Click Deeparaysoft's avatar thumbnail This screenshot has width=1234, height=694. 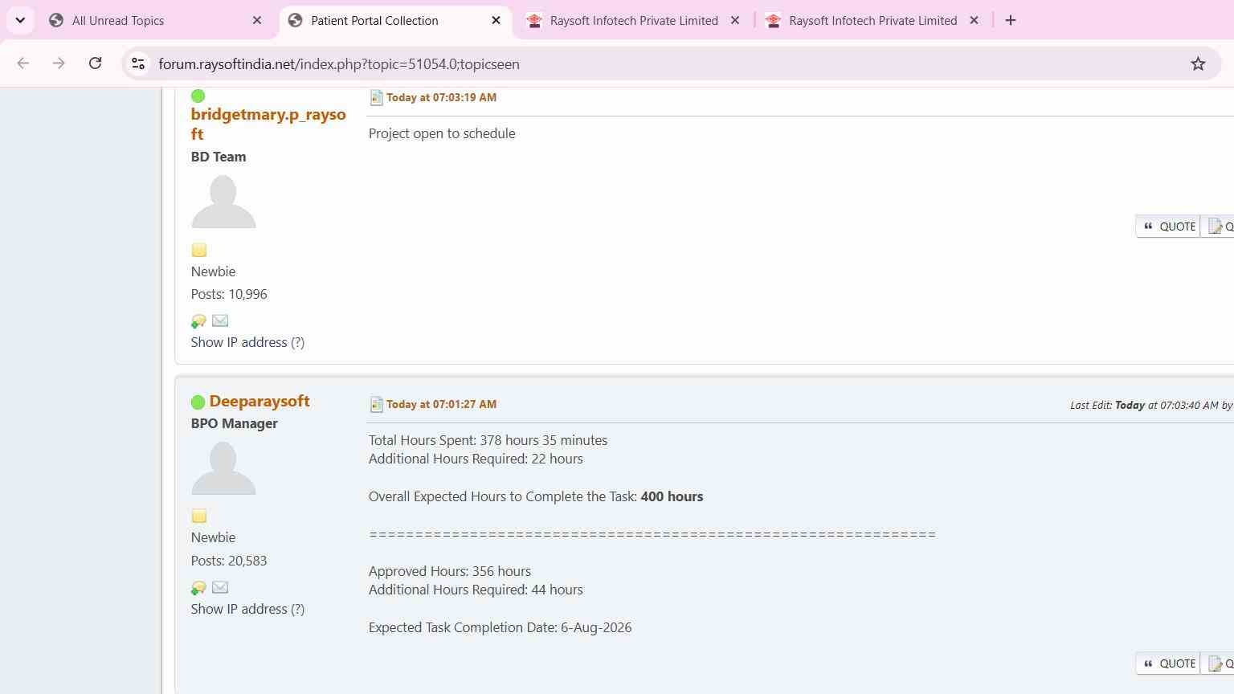223,467
